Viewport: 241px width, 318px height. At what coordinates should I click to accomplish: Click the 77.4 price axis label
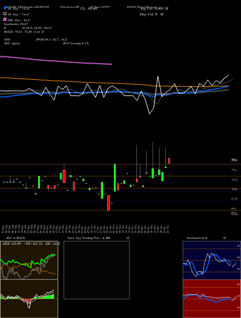click(234, 170)
